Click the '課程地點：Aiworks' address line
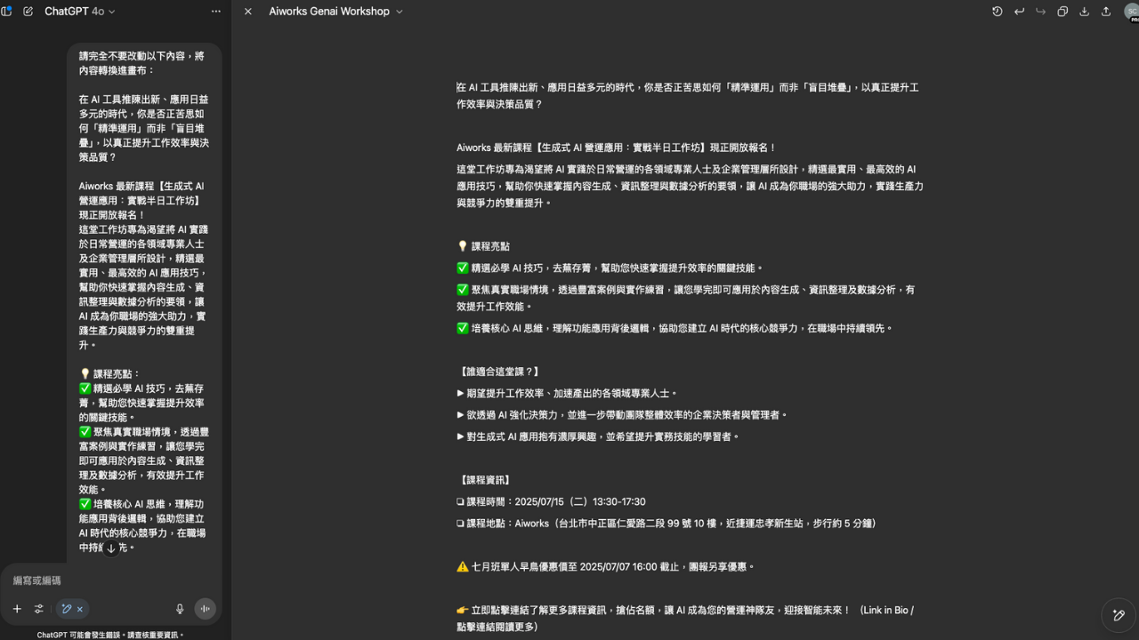 (x=666, y=524)
